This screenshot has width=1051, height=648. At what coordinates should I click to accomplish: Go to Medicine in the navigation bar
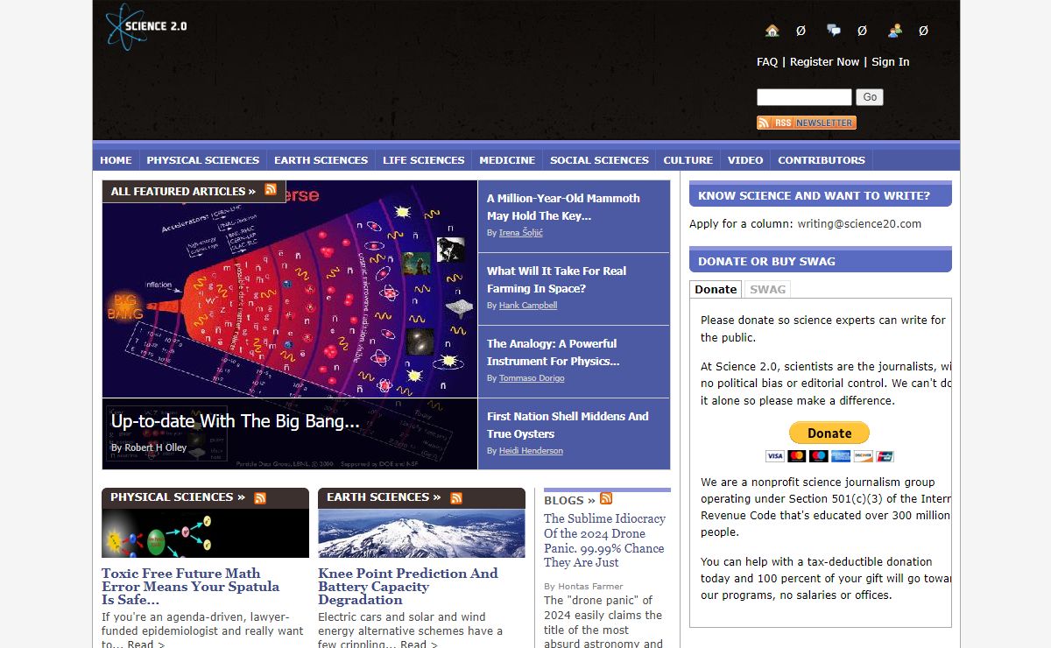pos(507,160)
